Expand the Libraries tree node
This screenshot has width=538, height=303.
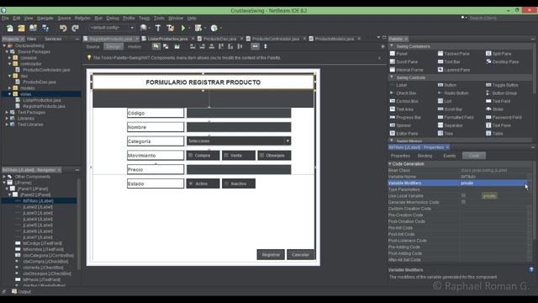pos(7,118)
